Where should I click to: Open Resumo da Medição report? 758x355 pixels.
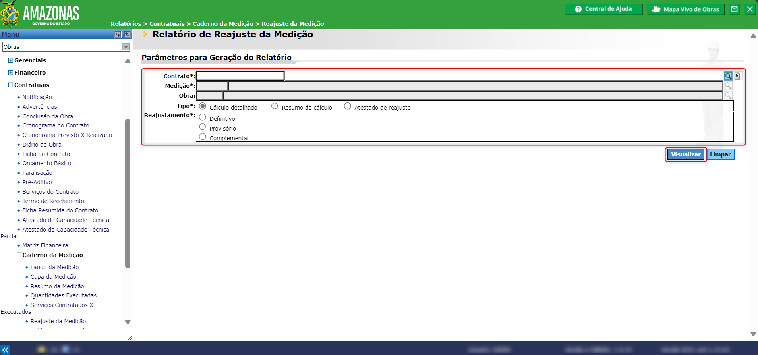tap(57, 286)
